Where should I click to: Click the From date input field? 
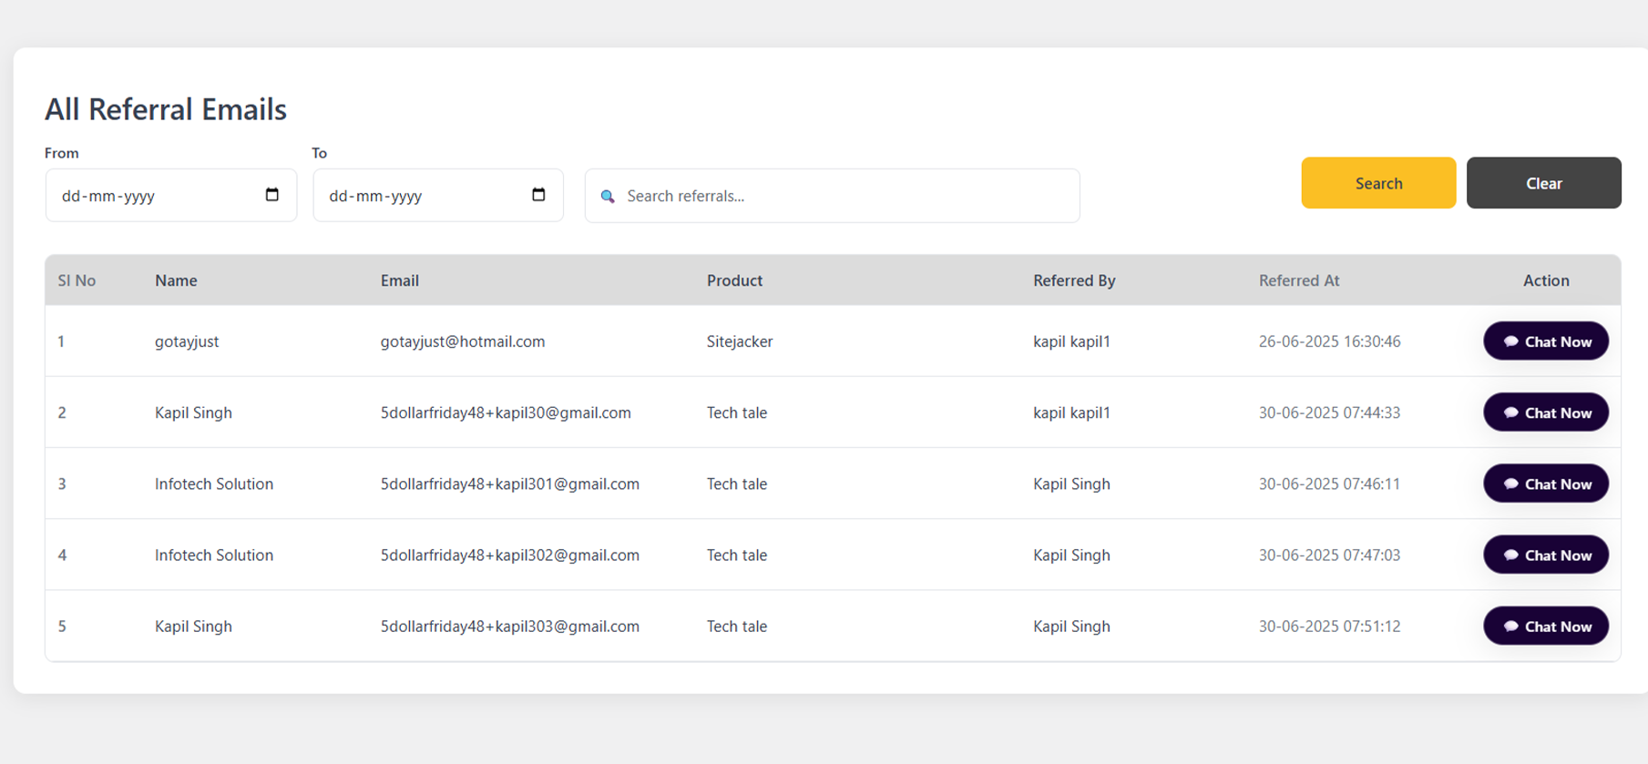tap(155, 196)
